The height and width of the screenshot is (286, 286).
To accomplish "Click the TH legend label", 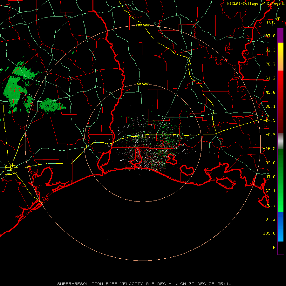I will tap(273, 248).
